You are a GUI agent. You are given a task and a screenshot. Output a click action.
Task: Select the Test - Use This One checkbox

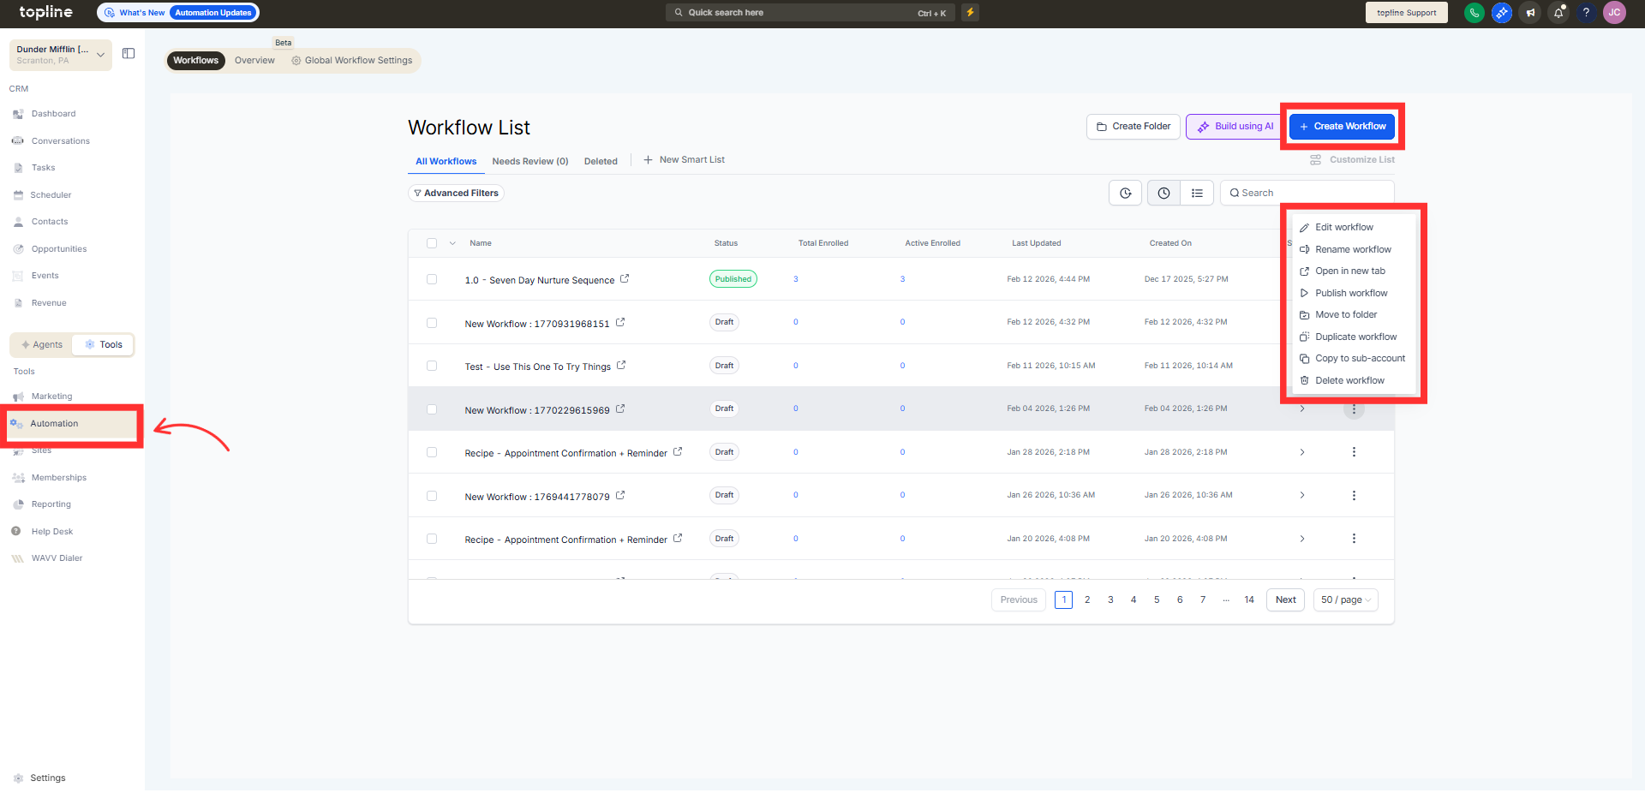[432, 367]
